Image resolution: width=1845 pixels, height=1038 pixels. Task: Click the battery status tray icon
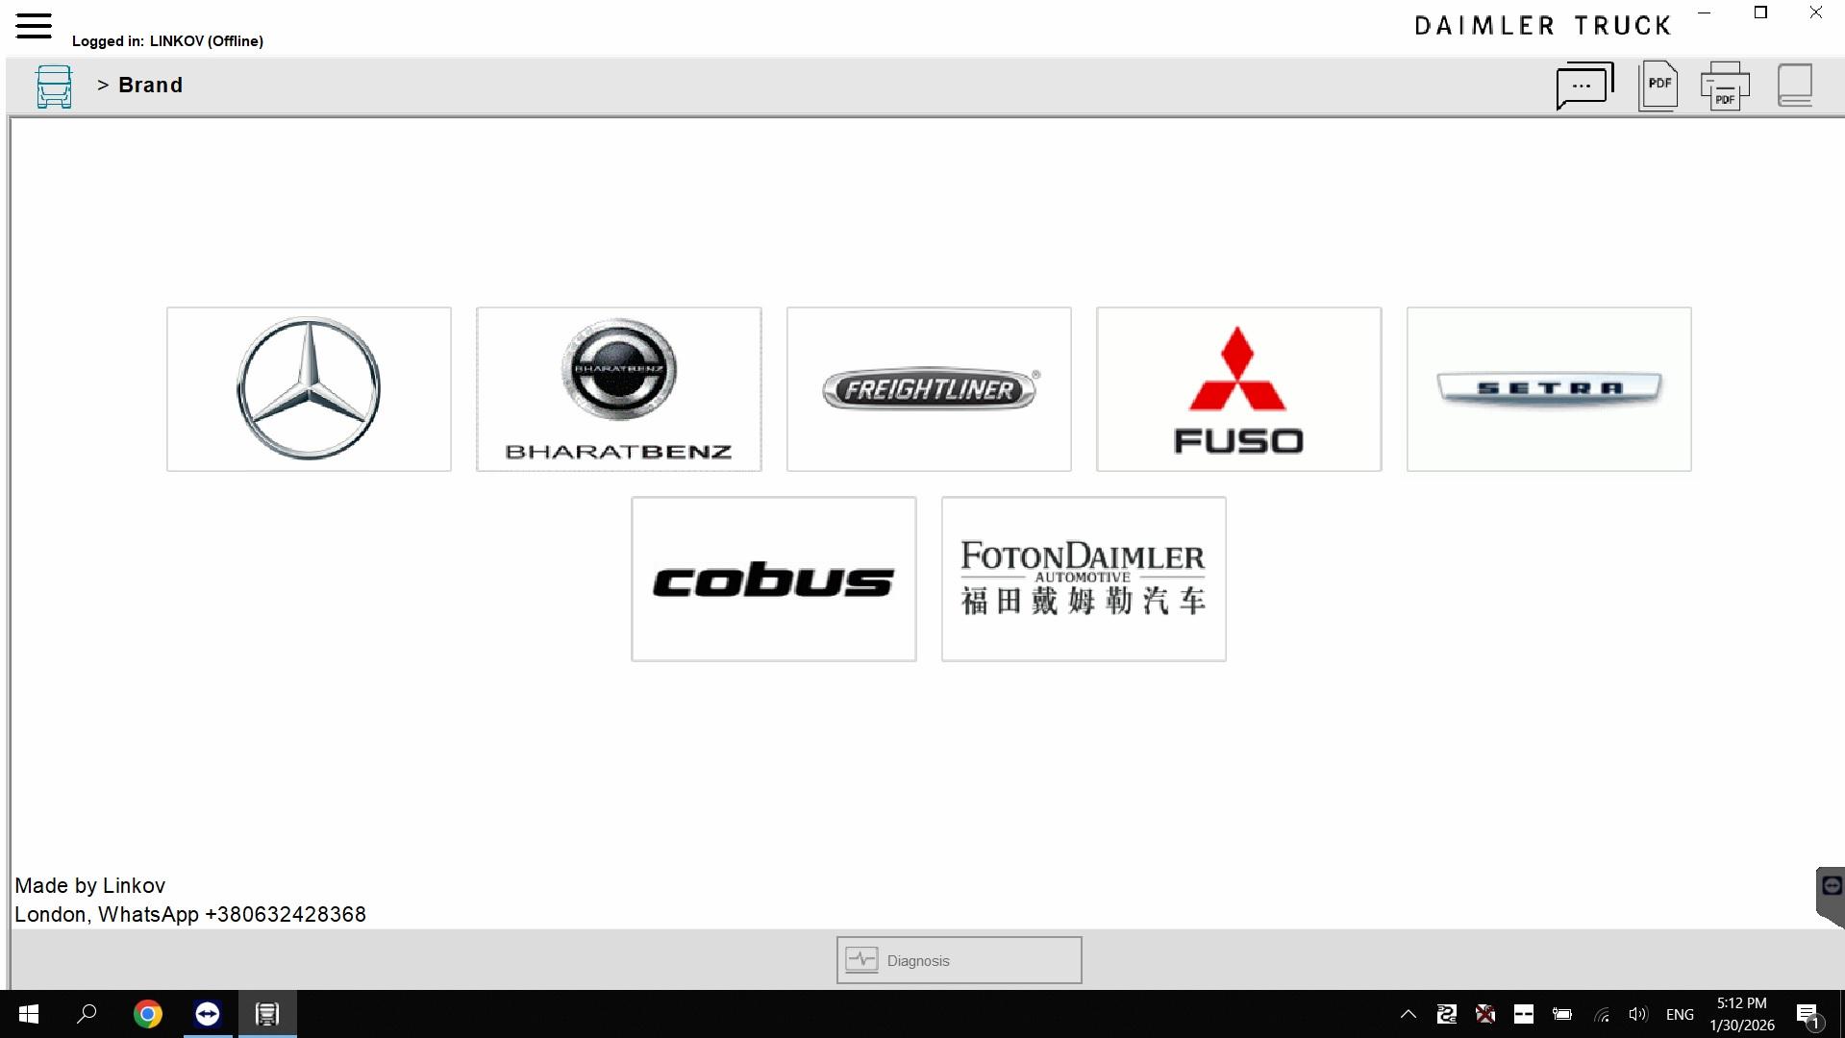click(x=1562, y=1014)
